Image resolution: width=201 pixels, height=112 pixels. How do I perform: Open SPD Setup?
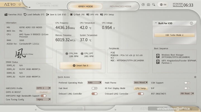tap(107, 14)
